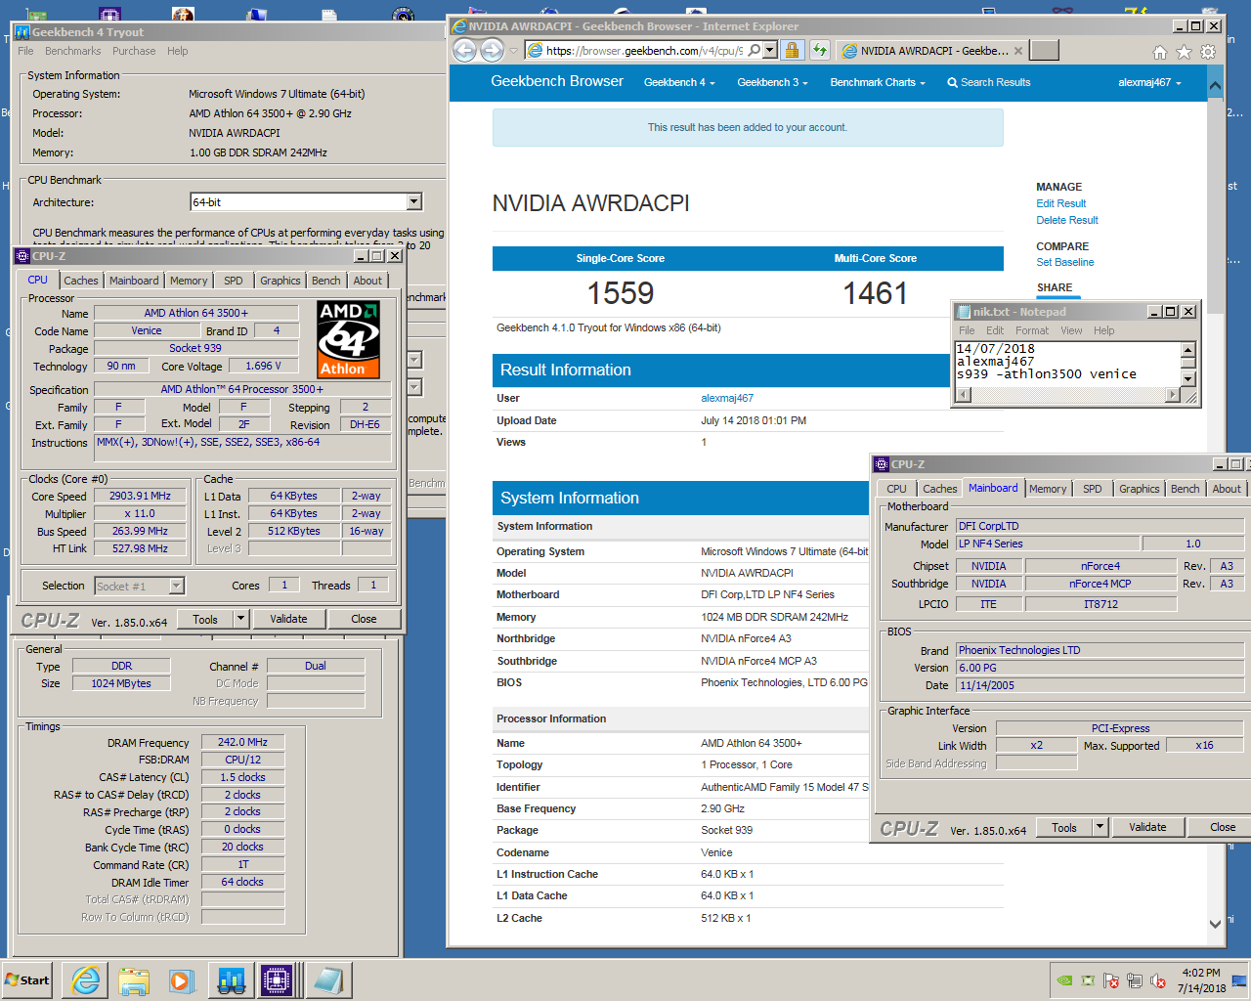Click the Notepad horizontal scroll right arrow
The width and height of the screenshot is (1251, 1001).
pos(1173,395)
